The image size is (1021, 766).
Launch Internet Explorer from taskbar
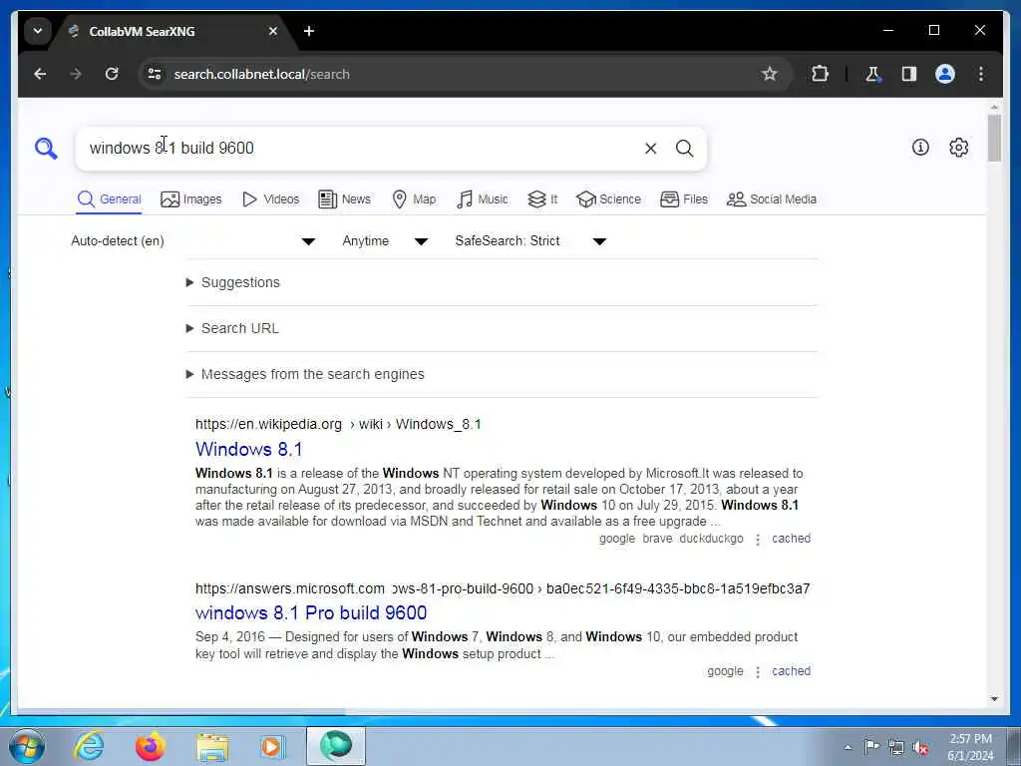click(x=89, y=746)
